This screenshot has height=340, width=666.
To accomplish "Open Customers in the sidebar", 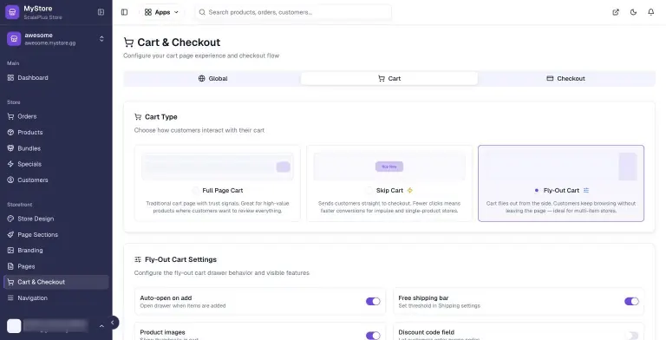I will coord(56,180).
